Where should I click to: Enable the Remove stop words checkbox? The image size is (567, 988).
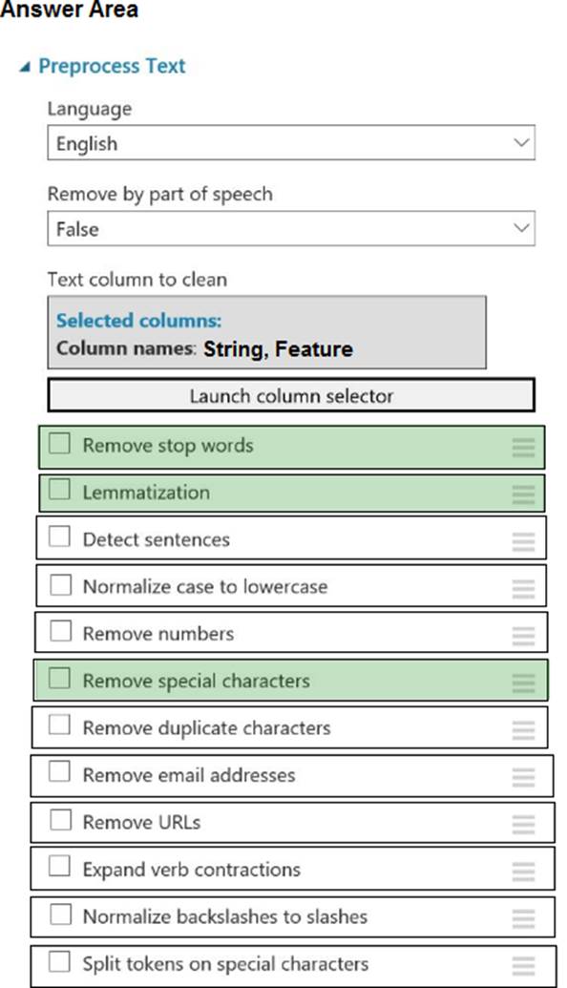click(60, 444)
